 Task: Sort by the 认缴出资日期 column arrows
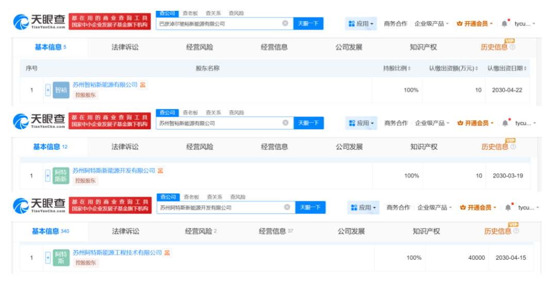pyautogui.click(x=525, y=68)
